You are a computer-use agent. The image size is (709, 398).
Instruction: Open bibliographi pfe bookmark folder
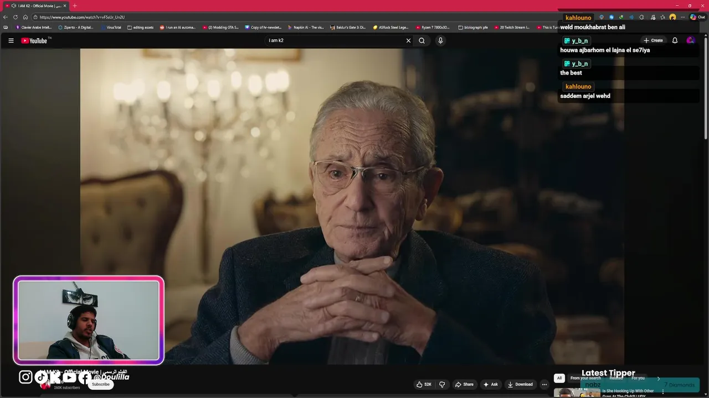[x=473, y=27]
